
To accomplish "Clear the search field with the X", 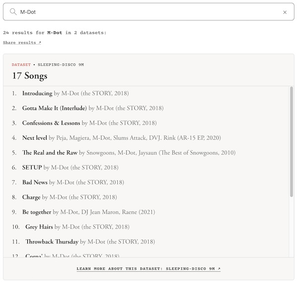I will (285, 12).
